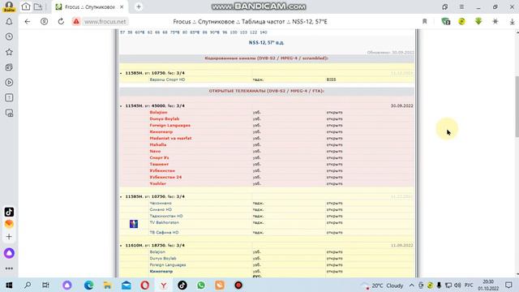Open pinned bookmarks icon in title bar
The width and height of the screenshot is (519, 292).
coord(445,7)
